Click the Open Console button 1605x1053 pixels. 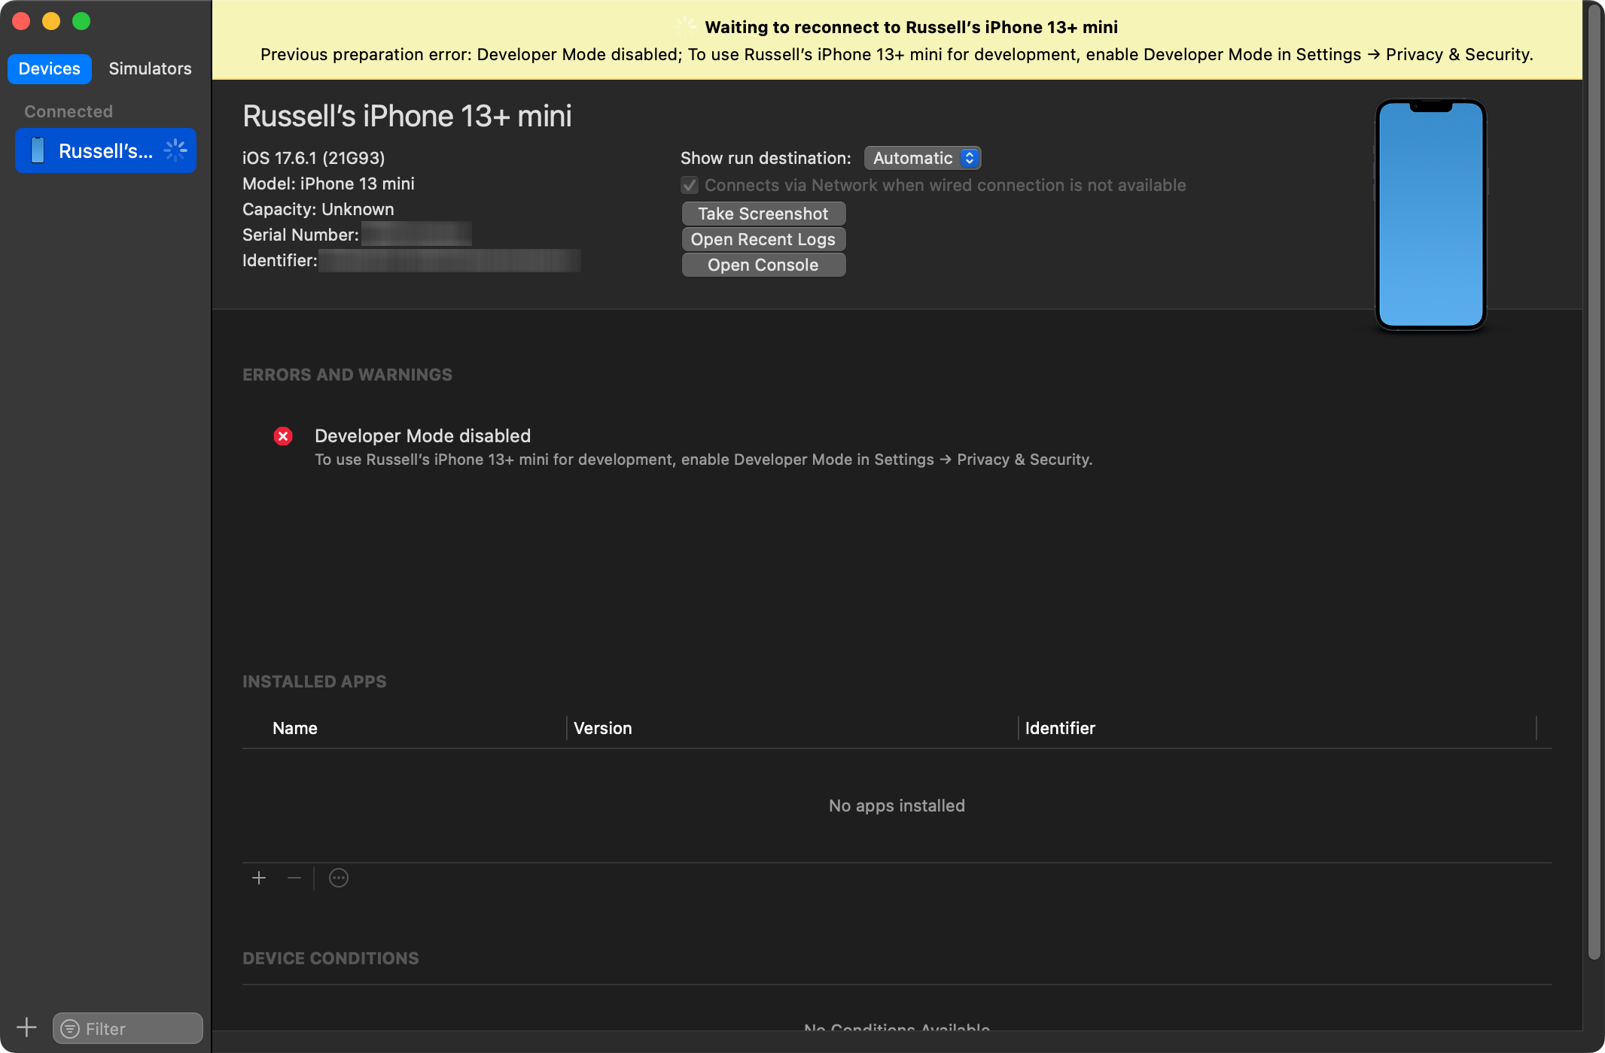[763, 265]
